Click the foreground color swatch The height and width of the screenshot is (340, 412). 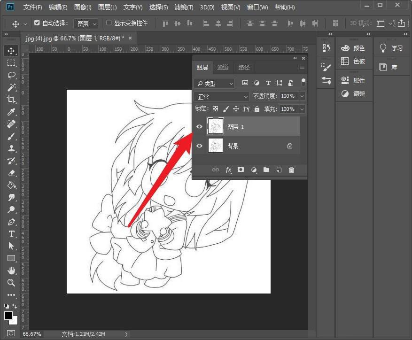[8, 316]
